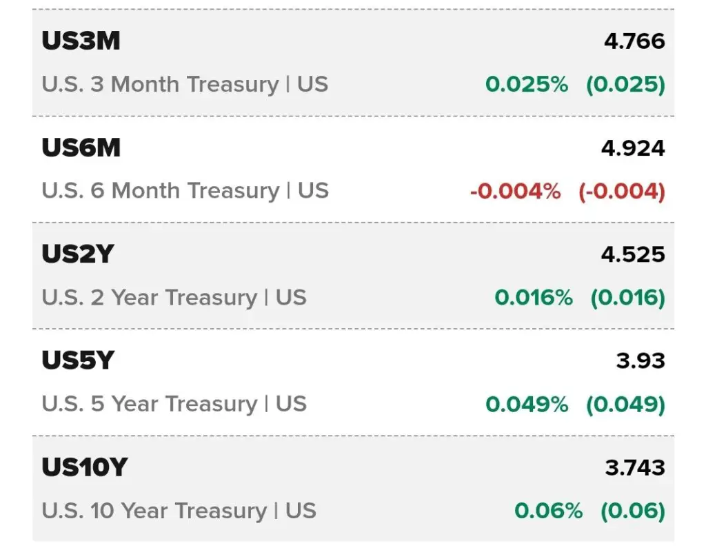
Task: Open the US2Y ticker symbol
Action: 78,254
